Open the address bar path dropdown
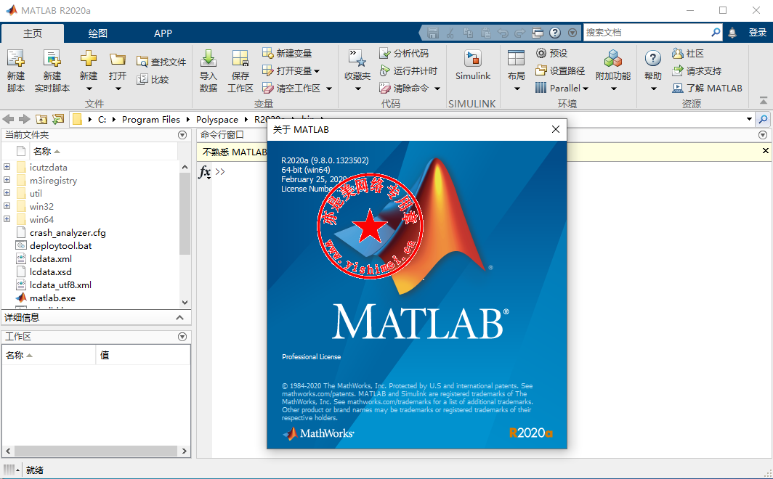The width and height of the screenshot is (773, 479). coord(749,119)
